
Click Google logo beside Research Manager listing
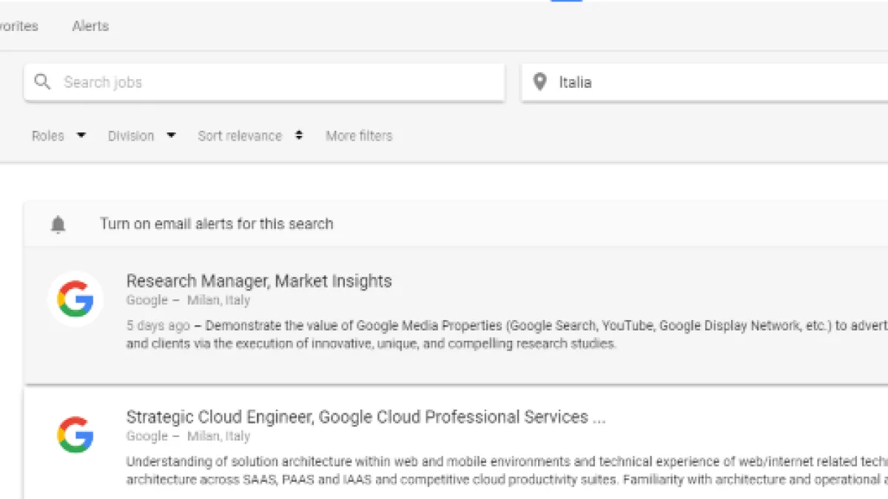pyautogui.click(x=75, y=299)
